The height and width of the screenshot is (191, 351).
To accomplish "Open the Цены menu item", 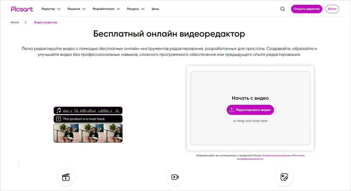I will pyautogui.click(x=155, y=9).
